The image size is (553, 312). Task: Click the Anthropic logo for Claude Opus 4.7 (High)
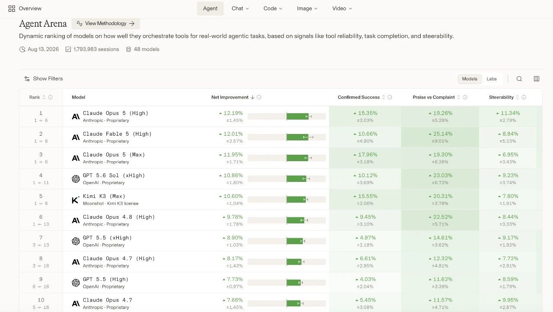76,262
